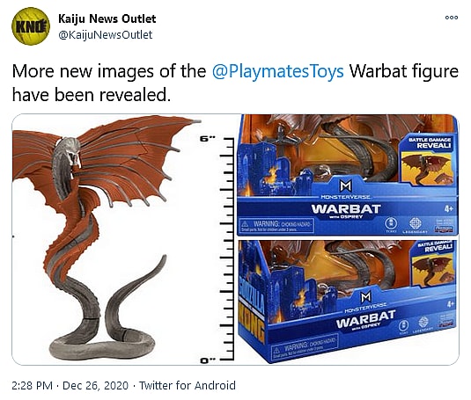Viewport: 471px width, 400px height.
Task: Click the 4+ age label on top box
Action: 449,208
